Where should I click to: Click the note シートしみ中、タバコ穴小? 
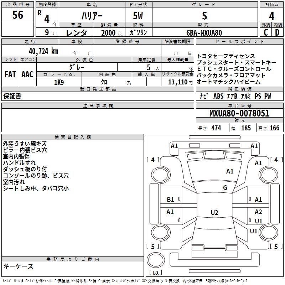click(36, 188)
